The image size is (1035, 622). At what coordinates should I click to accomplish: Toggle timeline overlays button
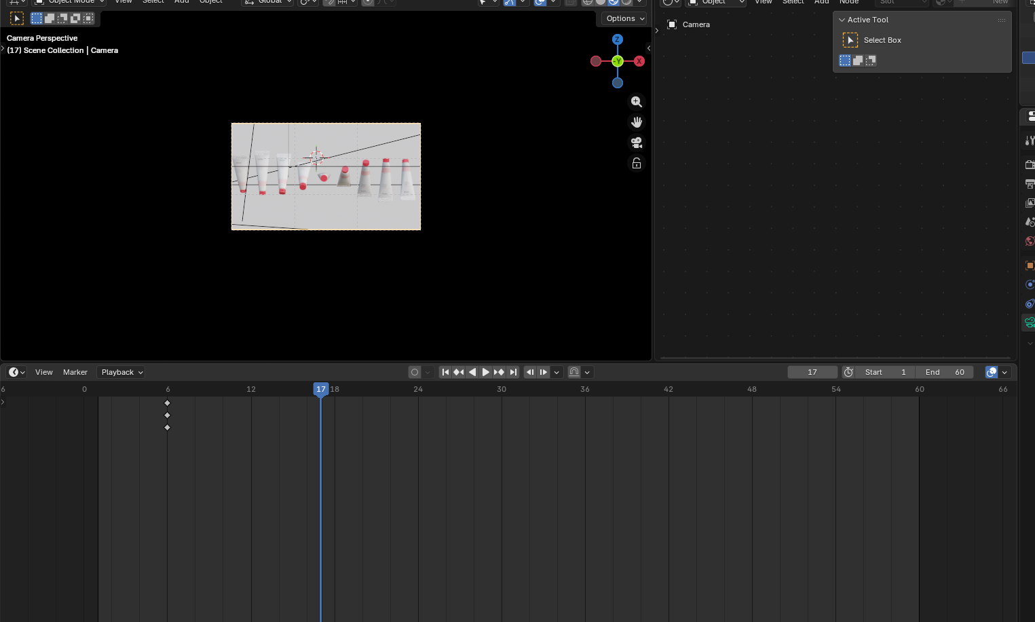pos(992,372)
